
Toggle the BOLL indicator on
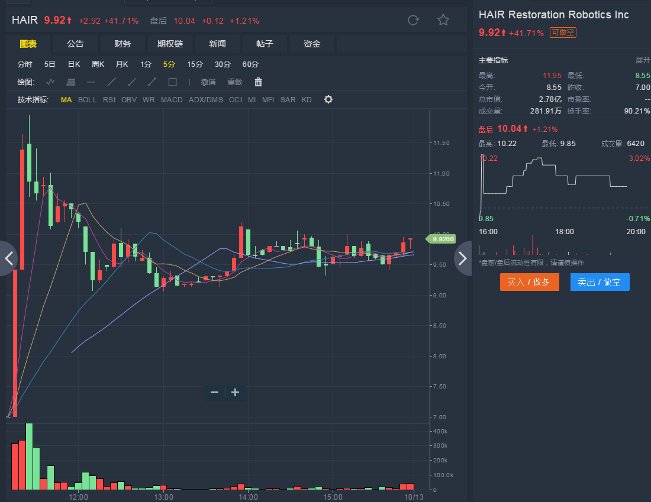tap(87, 100)
